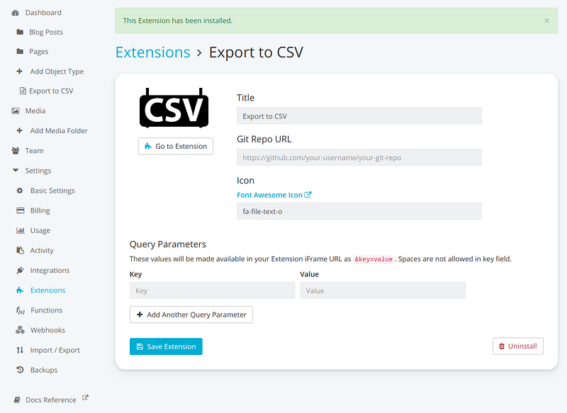Open the Billing credit card icon

coord(21,210)
